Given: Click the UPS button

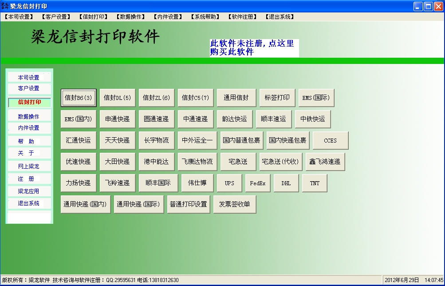Looking at the screenshot, I should 229,183.
